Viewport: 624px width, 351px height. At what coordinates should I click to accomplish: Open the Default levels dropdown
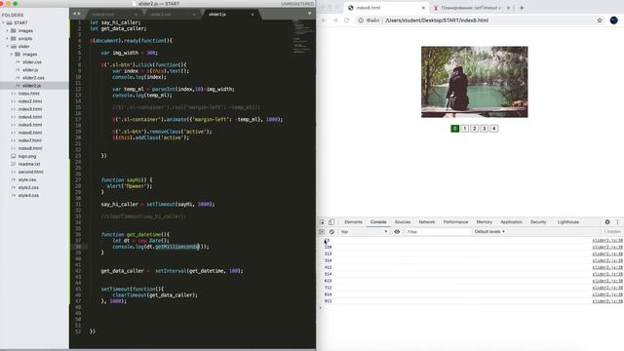pos(489,232)
